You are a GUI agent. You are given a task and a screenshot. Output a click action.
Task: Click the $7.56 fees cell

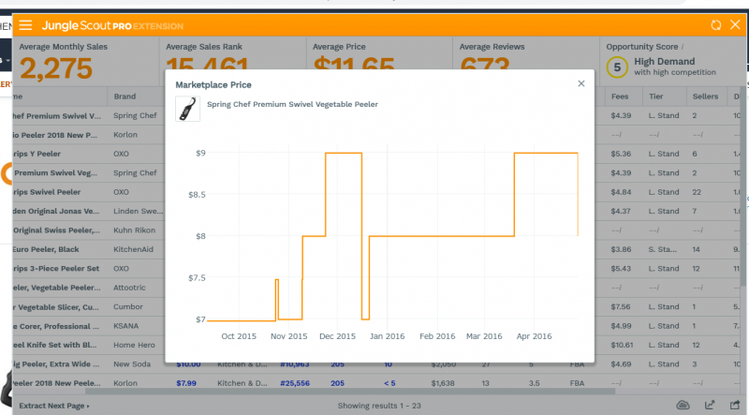pyautogui.click(x=621, y=306)
